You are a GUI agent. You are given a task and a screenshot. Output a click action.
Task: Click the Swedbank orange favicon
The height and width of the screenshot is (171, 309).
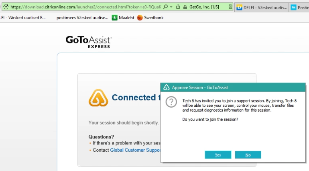coord(140,18)
